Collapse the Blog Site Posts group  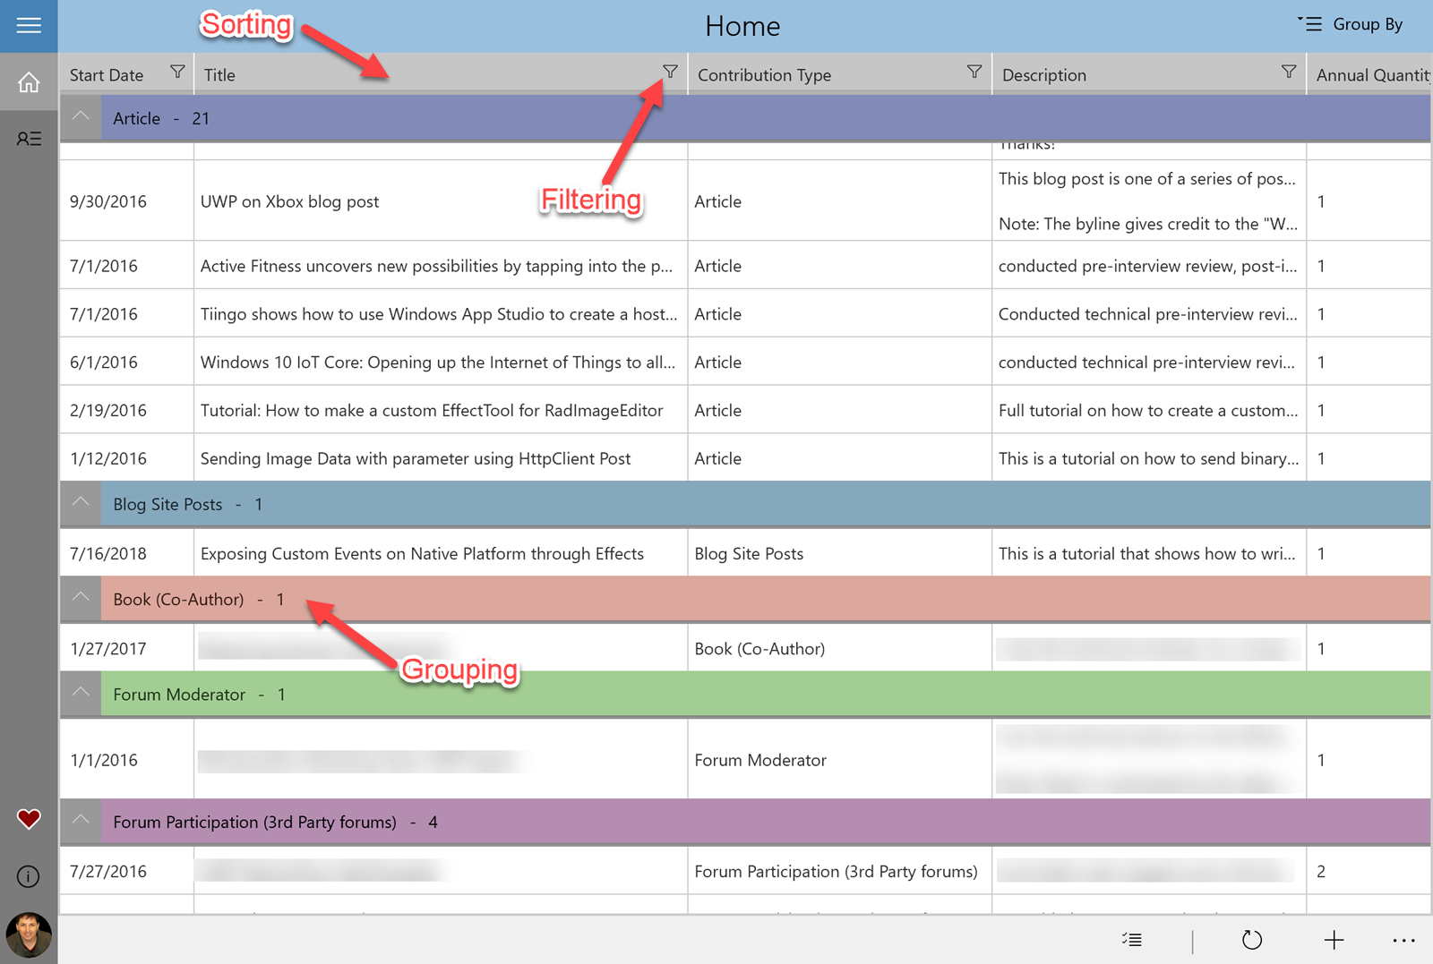pos(80,503)
